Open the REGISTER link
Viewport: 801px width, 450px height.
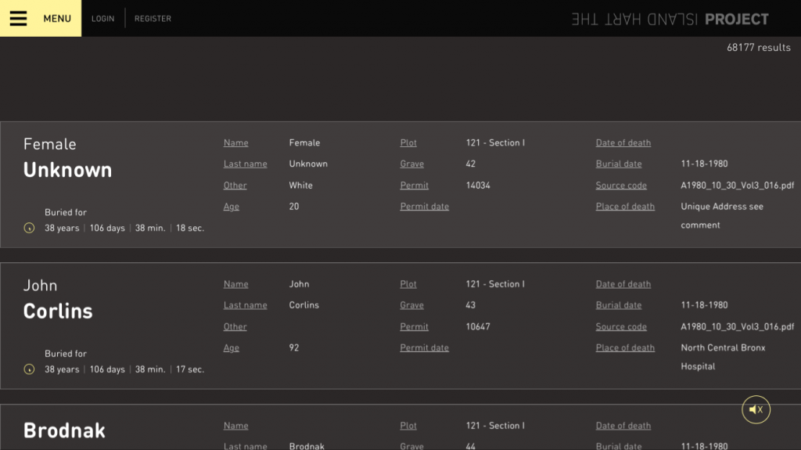(x=153, y=19)
